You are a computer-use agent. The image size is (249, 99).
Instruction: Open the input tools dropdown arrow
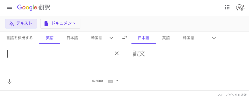117,81
